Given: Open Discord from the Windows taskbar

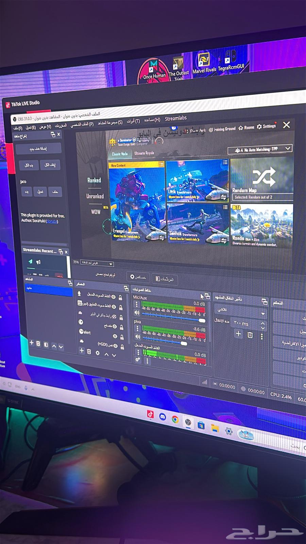Looking at the screenshot, I should pyautogui.click(x=163, y=417).
